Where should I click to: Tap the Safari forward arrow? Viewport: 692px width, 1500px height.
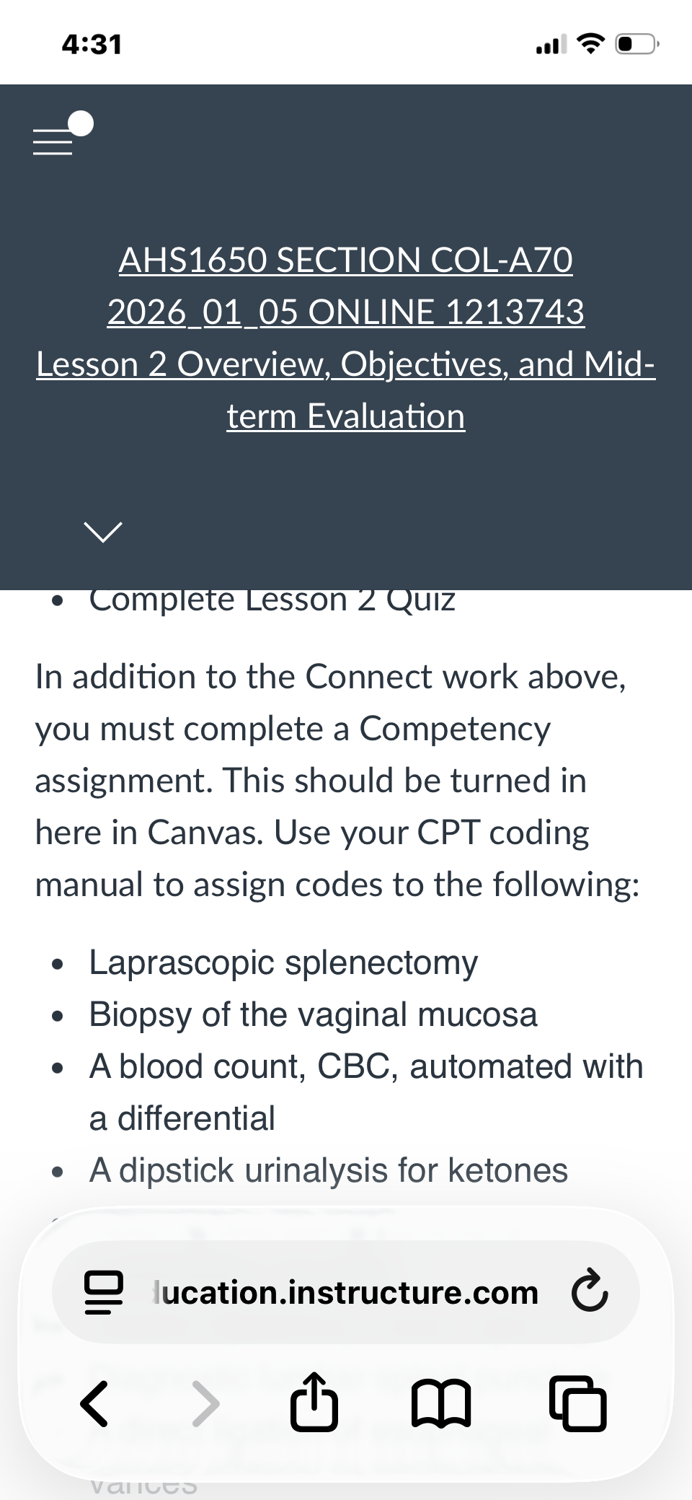pos(205,1404)
